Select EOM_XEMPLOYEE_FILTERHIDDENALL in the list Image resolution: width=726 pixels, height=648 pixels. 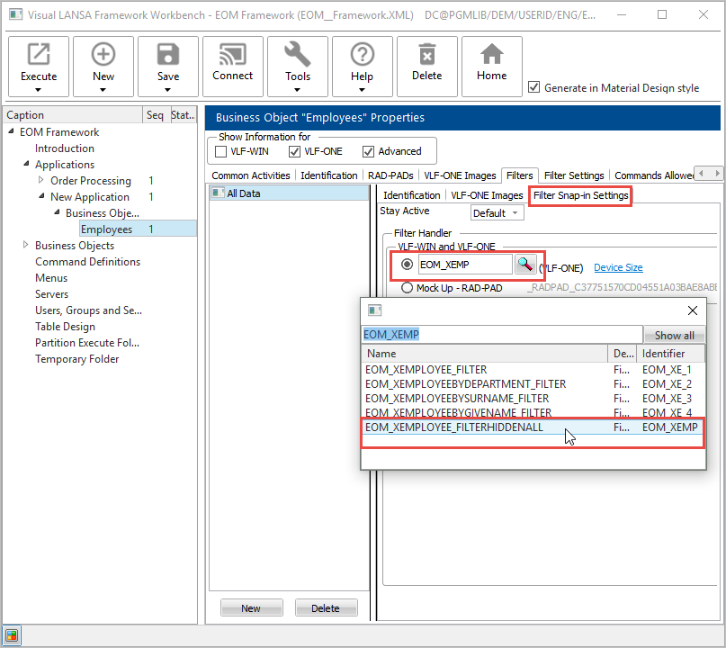(x=533, y=427)
